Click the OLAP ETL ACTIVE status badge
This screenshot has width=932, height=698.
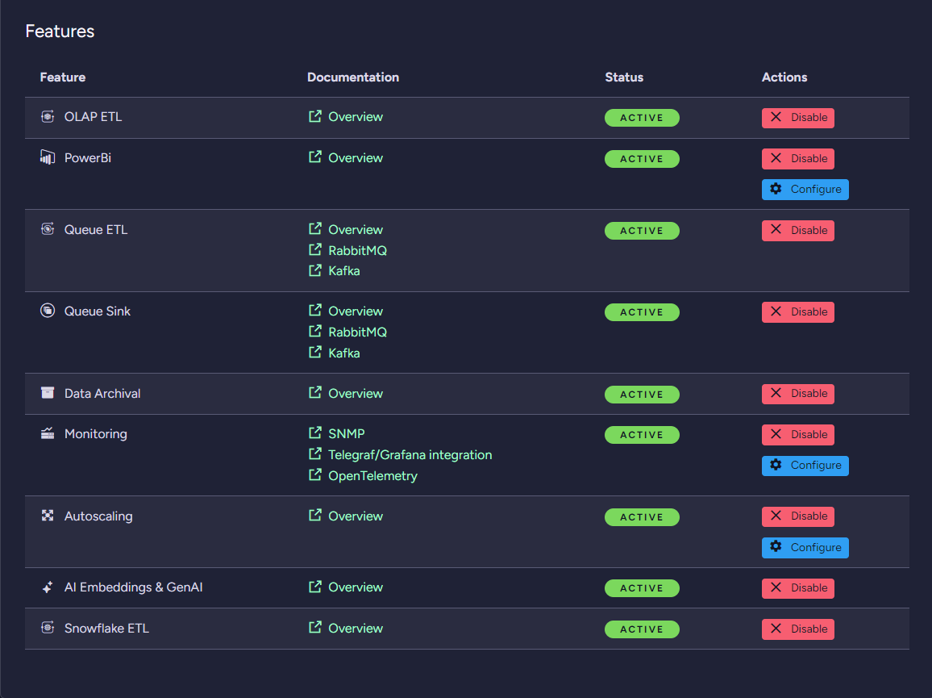[x=642, y=118]
